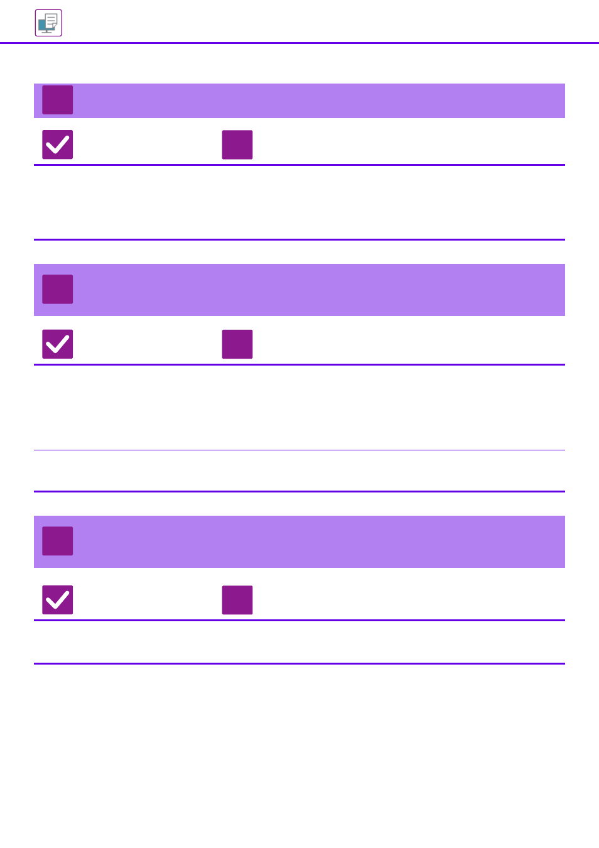Click the white gap between first and second sections
599x848 pixels.
[299, 252]
